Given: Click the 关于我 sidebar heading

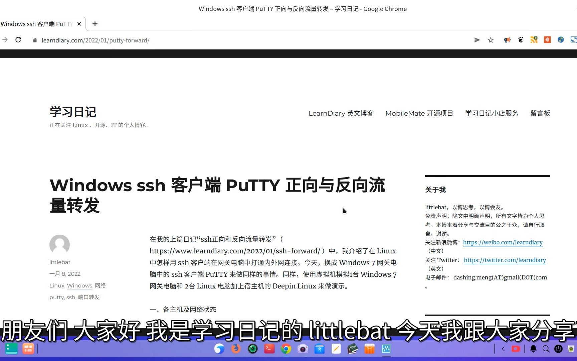Looking at the screenshot, I should pyautogui.click(x=435, y=190).
